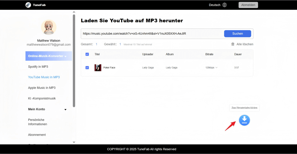The height and width of the screenshot is (154, 297).
Task: Click the sidebar scrollbar down arrow
Action: coord(74,142)
